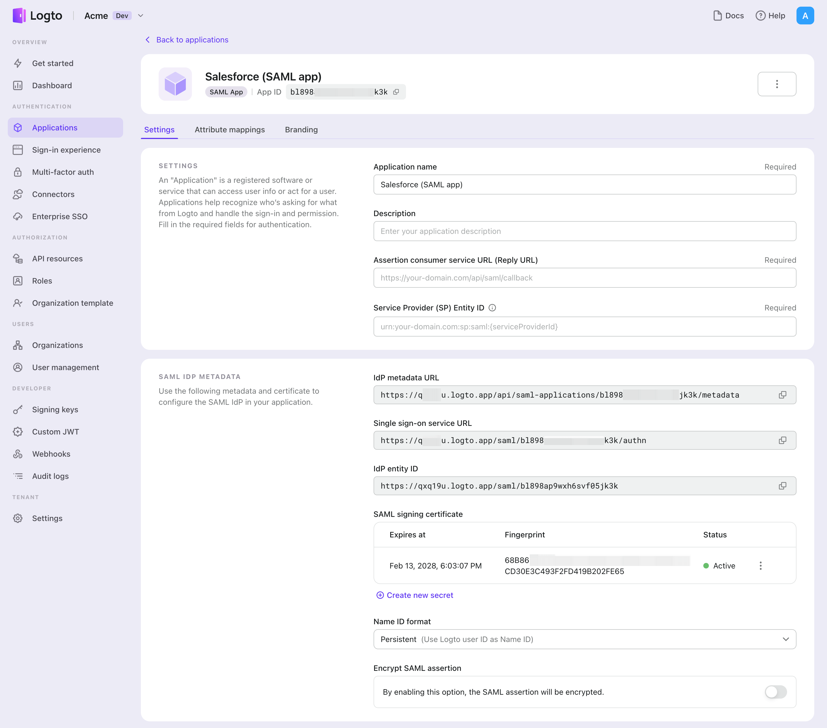This screenshot has height=728, width=827.
Task: Click the Assertion consumer service URL field
Action: [x=585, y=278]
